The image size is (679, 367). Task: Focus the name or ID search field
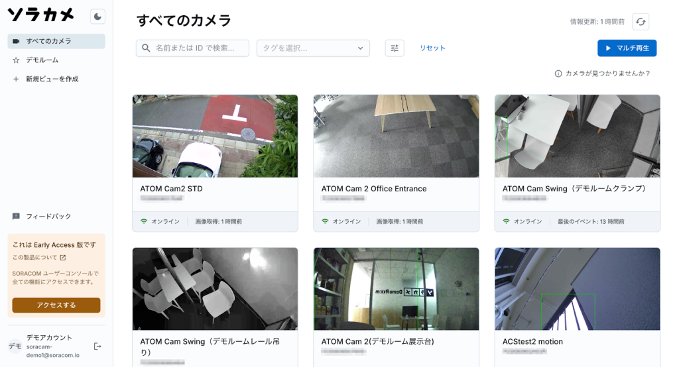coord(192,48)
